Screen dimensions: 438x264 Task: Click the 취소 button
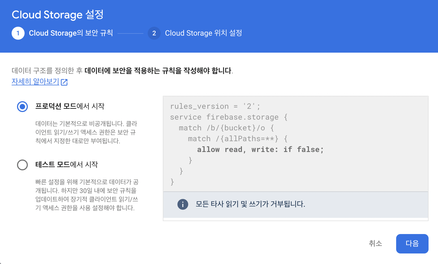(376, 243)
